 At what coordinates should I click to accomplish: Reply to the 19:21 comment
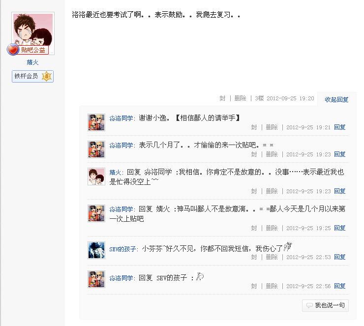coord(339,127)
